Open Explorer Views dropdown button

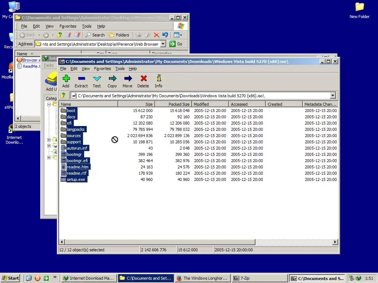coord(178,35)
